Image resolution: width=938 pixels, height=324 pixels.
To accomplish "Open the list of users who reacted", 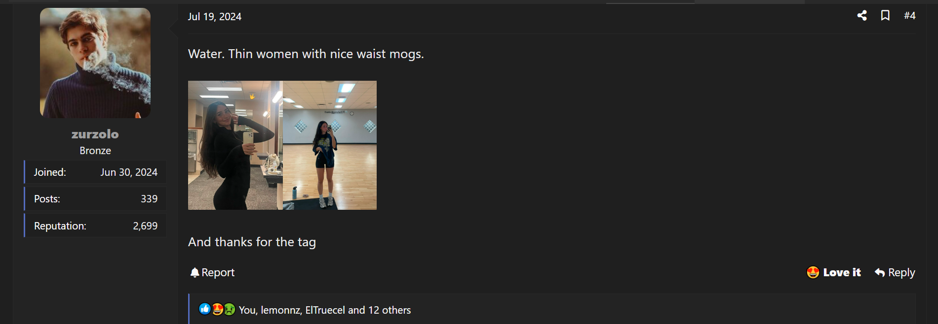I will pos(325,310).
